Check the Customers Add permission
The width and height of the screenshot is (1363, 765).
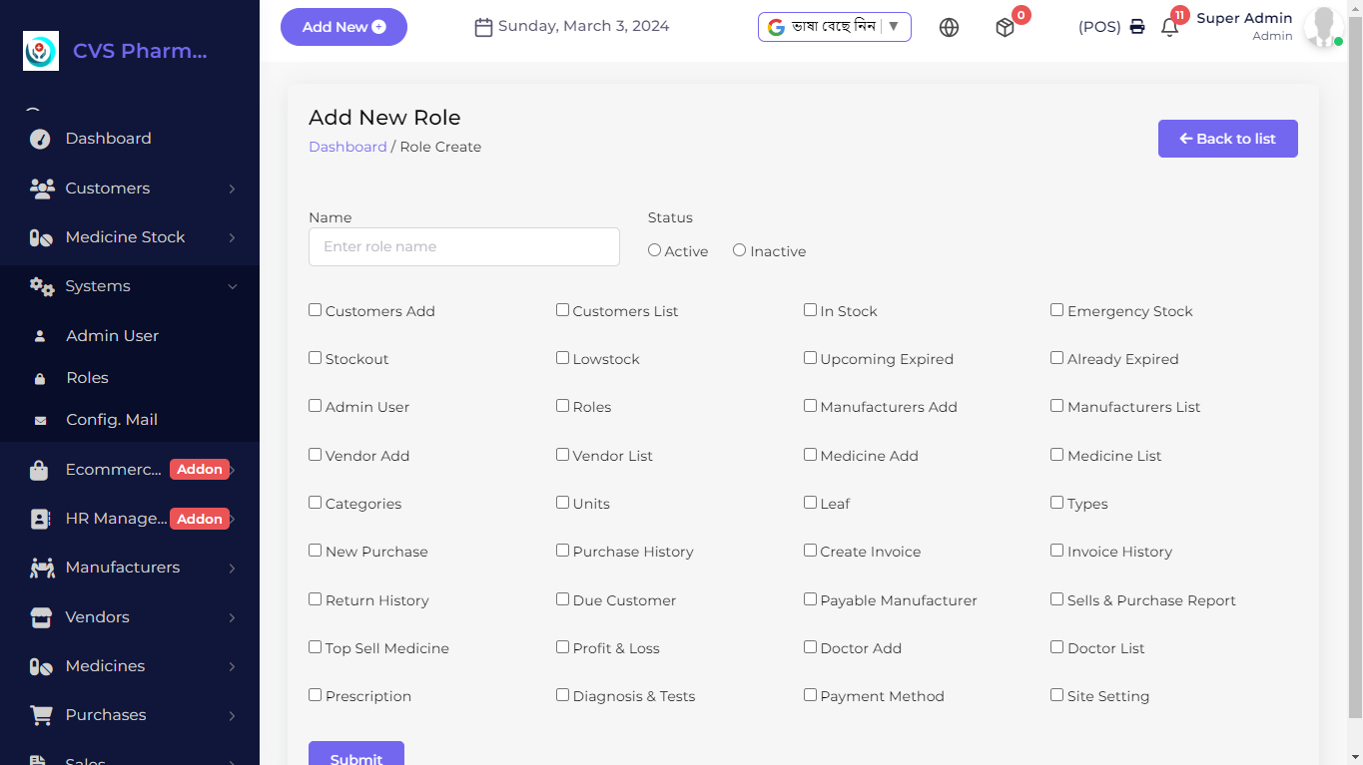(x=316, y=310)
